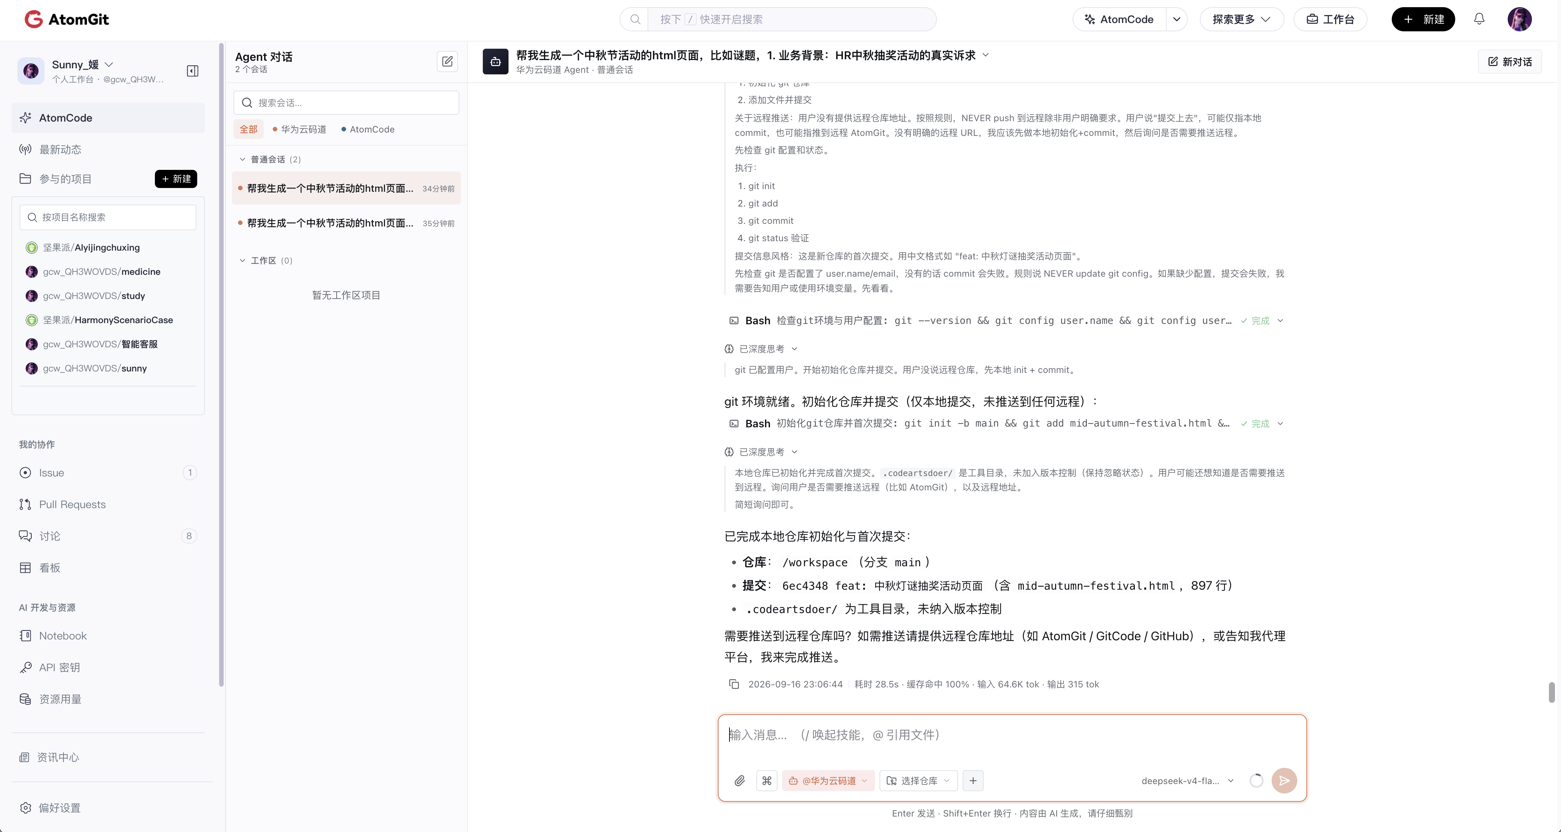Click the agent robot icon in conversation header

pos(495,62)
